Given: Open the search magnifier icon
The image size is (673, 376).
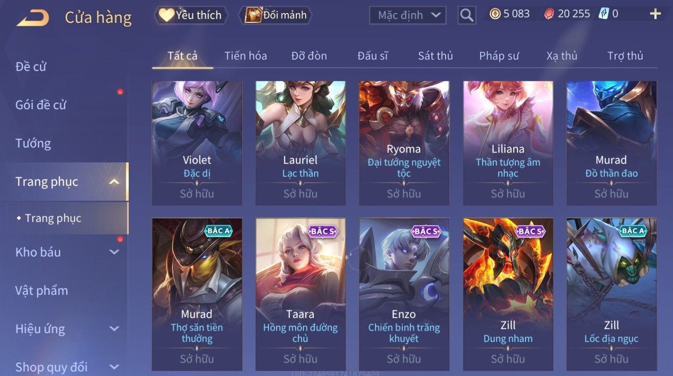Looking at the screenshot, I should [x=467, y=16].
